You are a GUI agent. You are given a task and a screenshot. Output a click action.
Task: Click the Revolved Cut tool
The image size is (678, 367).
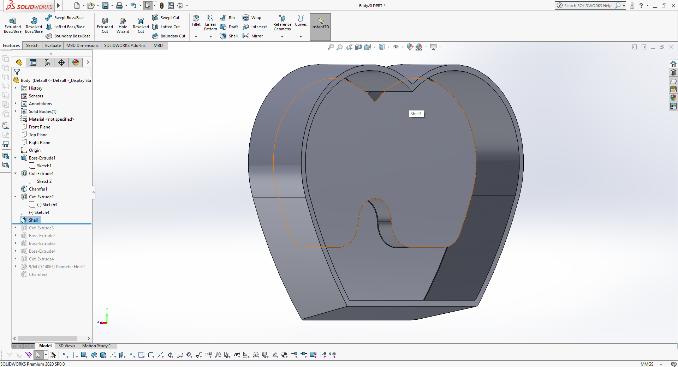[141, 25]
